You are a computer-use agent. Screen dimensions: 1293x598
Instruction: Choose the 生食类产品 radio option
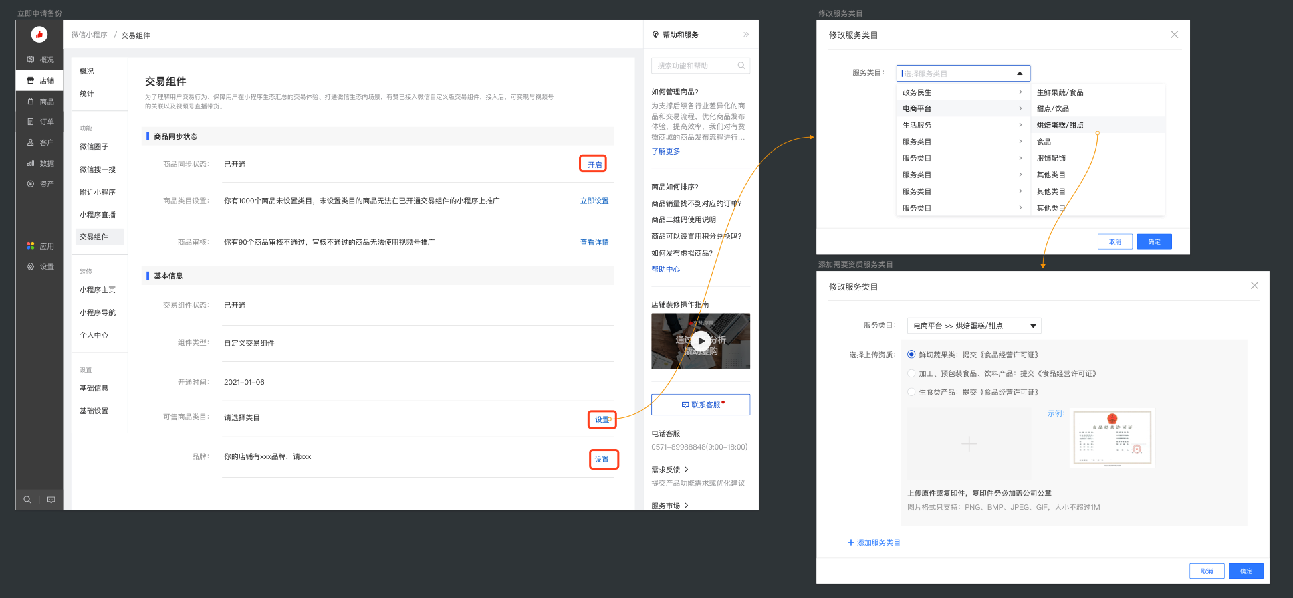click(x=911, y=392)
